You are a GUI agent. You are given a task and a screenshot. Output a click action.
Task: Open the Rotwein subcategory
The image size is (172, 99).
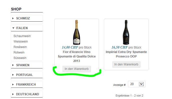pos(19,52)
